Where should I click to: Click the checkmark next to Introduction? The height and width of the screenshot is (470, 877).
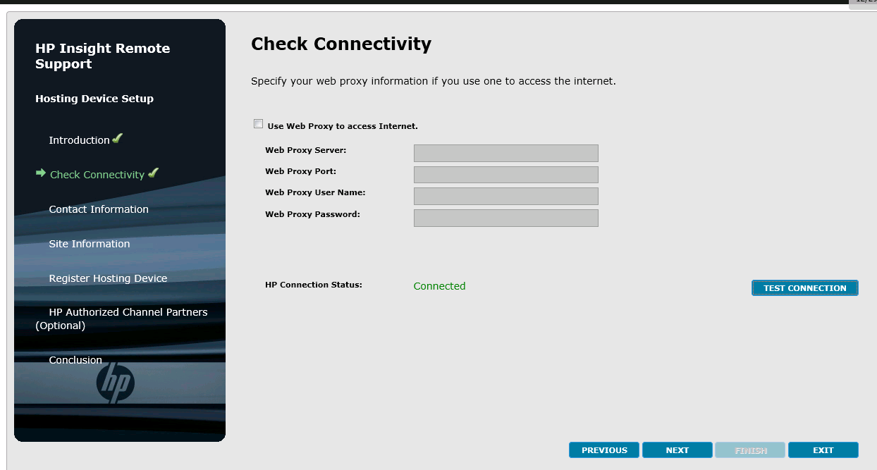[x=118, y=139]
